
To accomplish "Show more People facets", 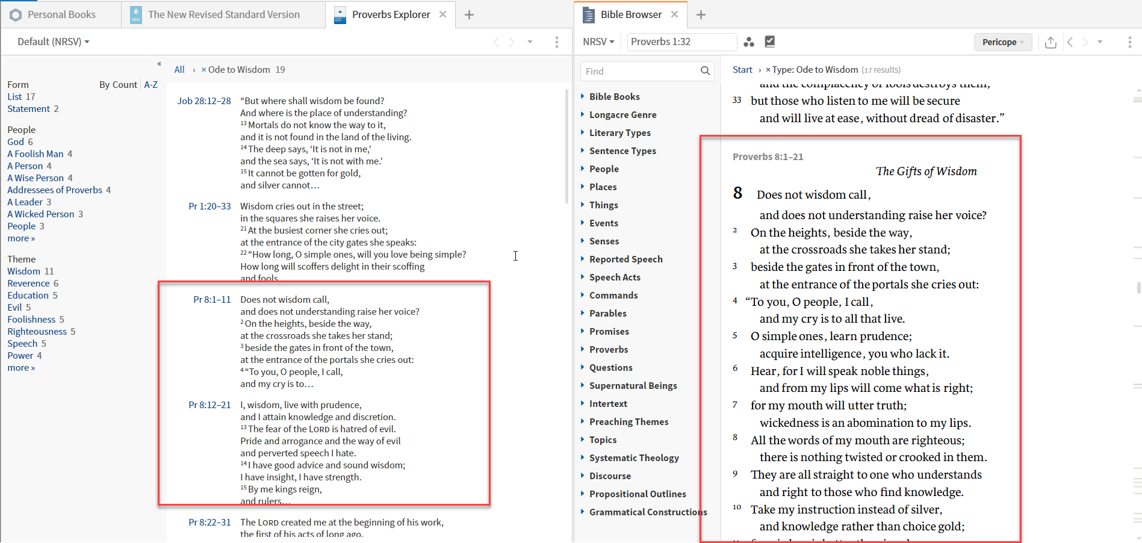I will [21, 238].
